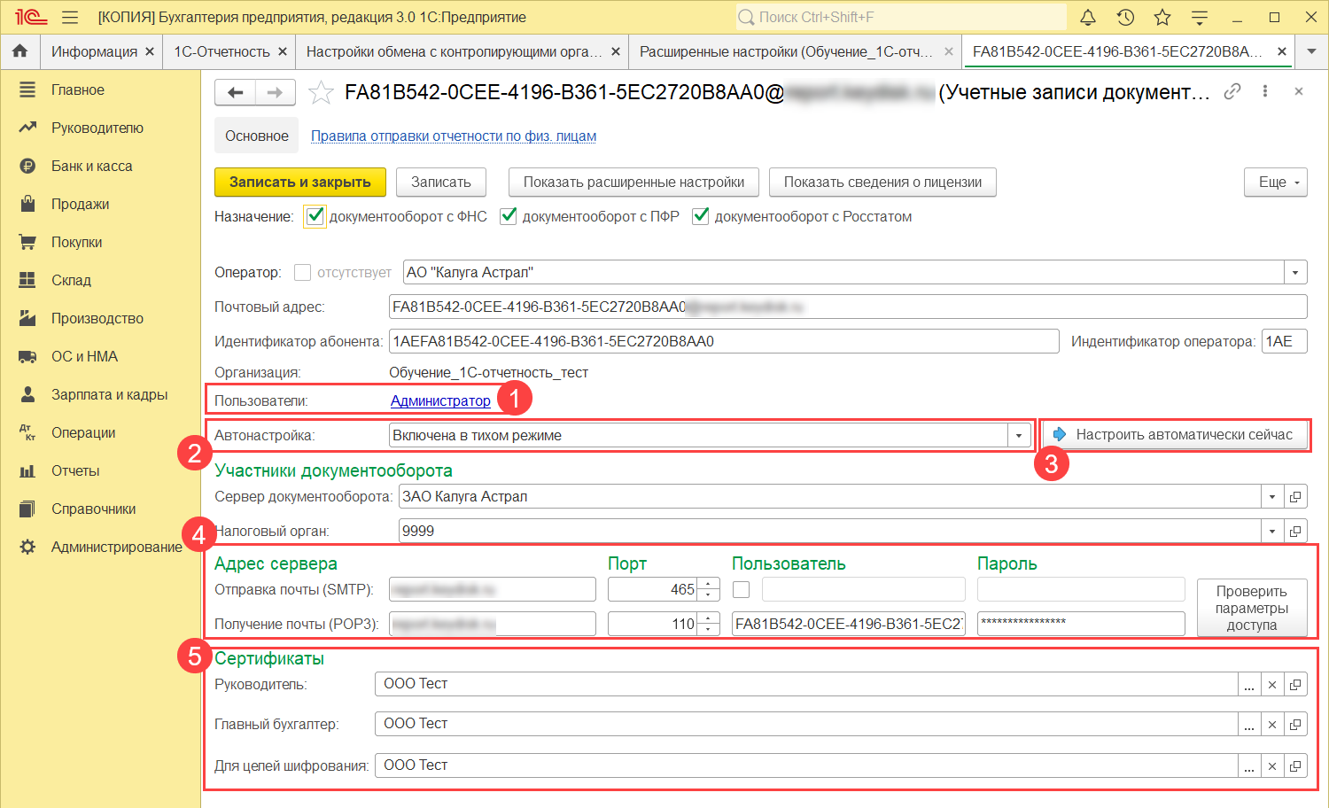Open favorites star in top bar
Screen dimensions: 1329x808
(x=1162, y=18)
